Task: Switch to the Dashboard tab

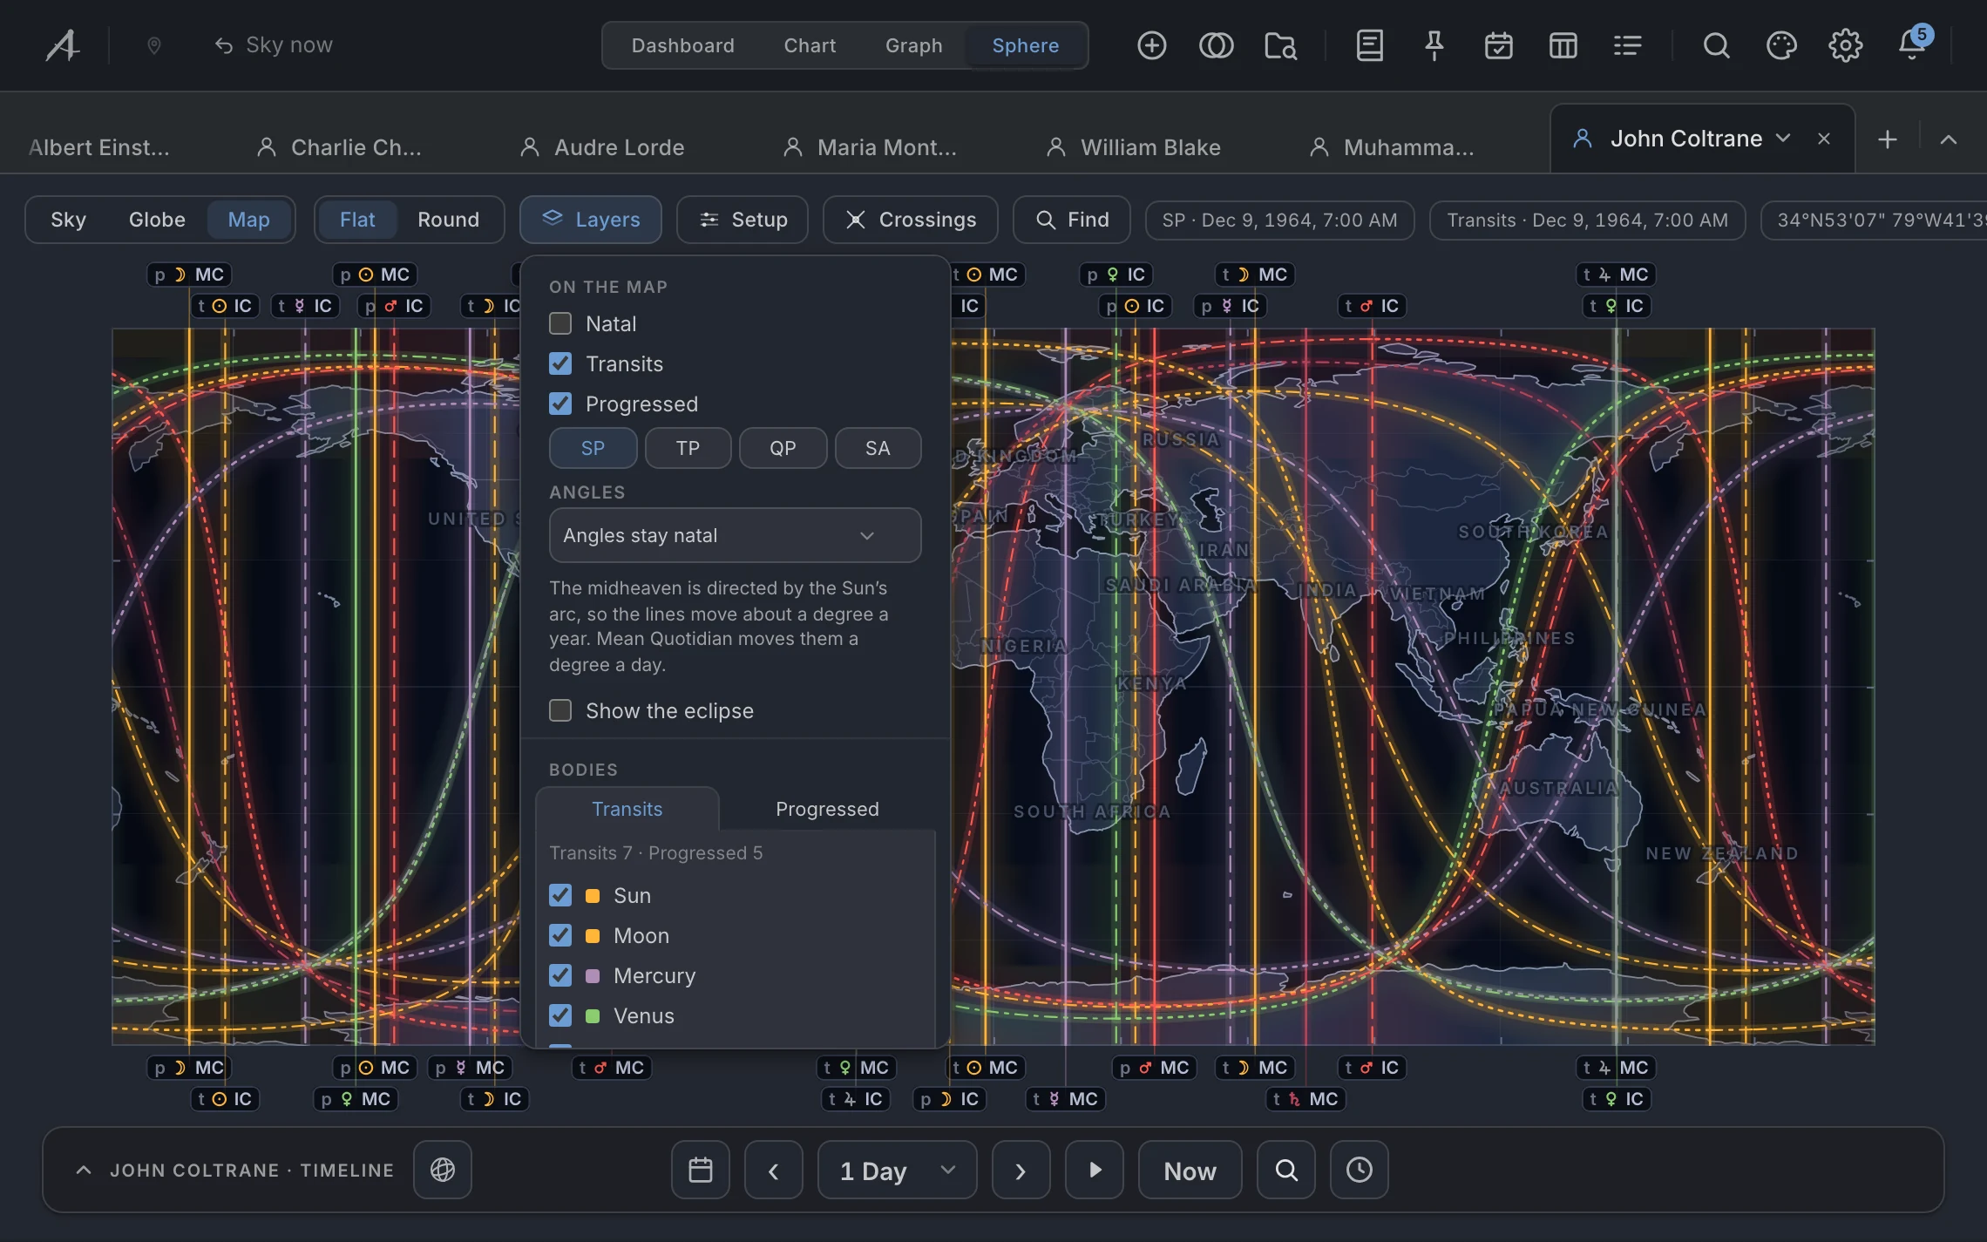Action: (x=683, y=45)
